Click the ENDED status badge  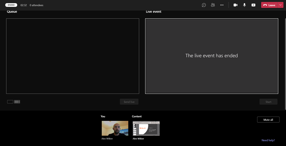coord(11,5)
